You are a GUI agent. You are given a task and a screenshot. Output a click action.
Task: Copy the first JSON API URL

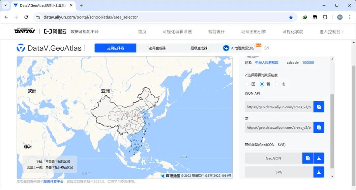coord(319,107)
